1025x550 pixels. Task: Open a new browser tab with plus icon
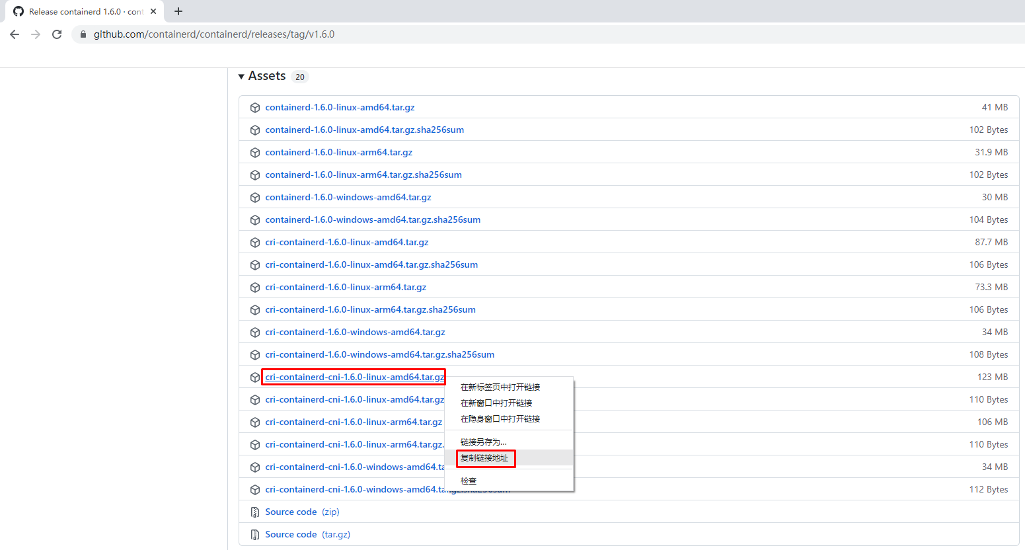coord(178,11)
